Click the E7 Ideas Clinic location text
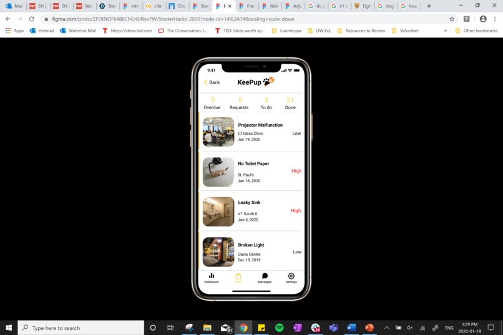Viewport: 503px width, 335px height. point(250,134)
